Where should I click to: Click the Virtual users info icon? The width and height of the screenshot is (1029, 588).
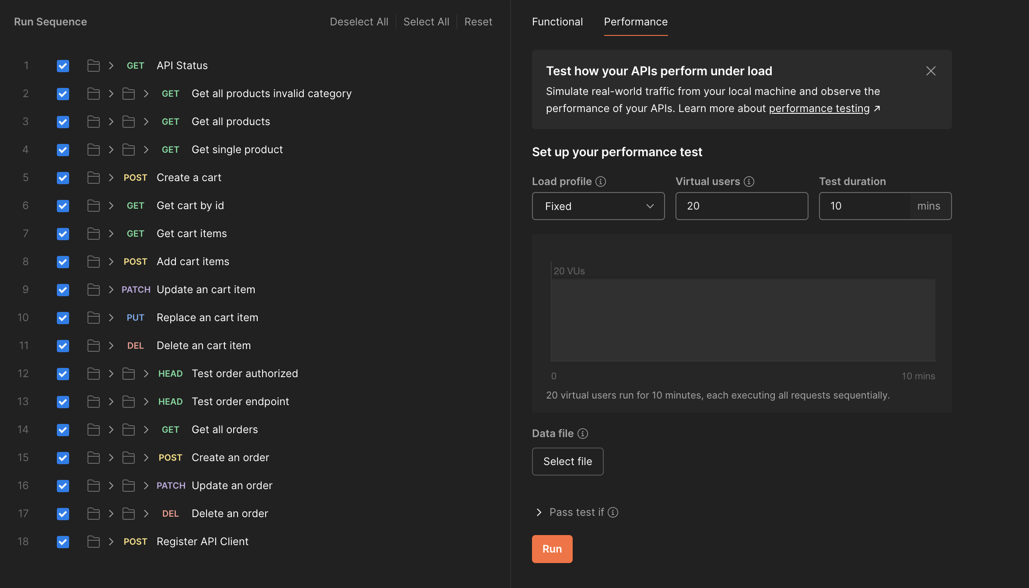click(x=749, y=182)
